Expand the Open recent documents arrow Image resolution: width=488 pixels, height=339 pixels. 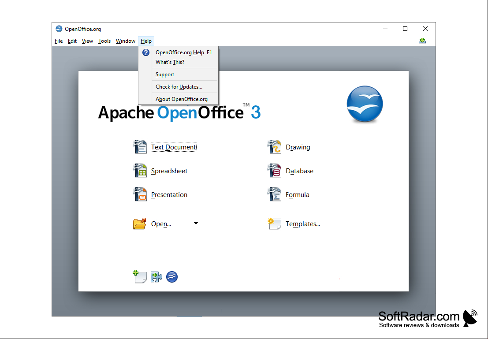196,223
